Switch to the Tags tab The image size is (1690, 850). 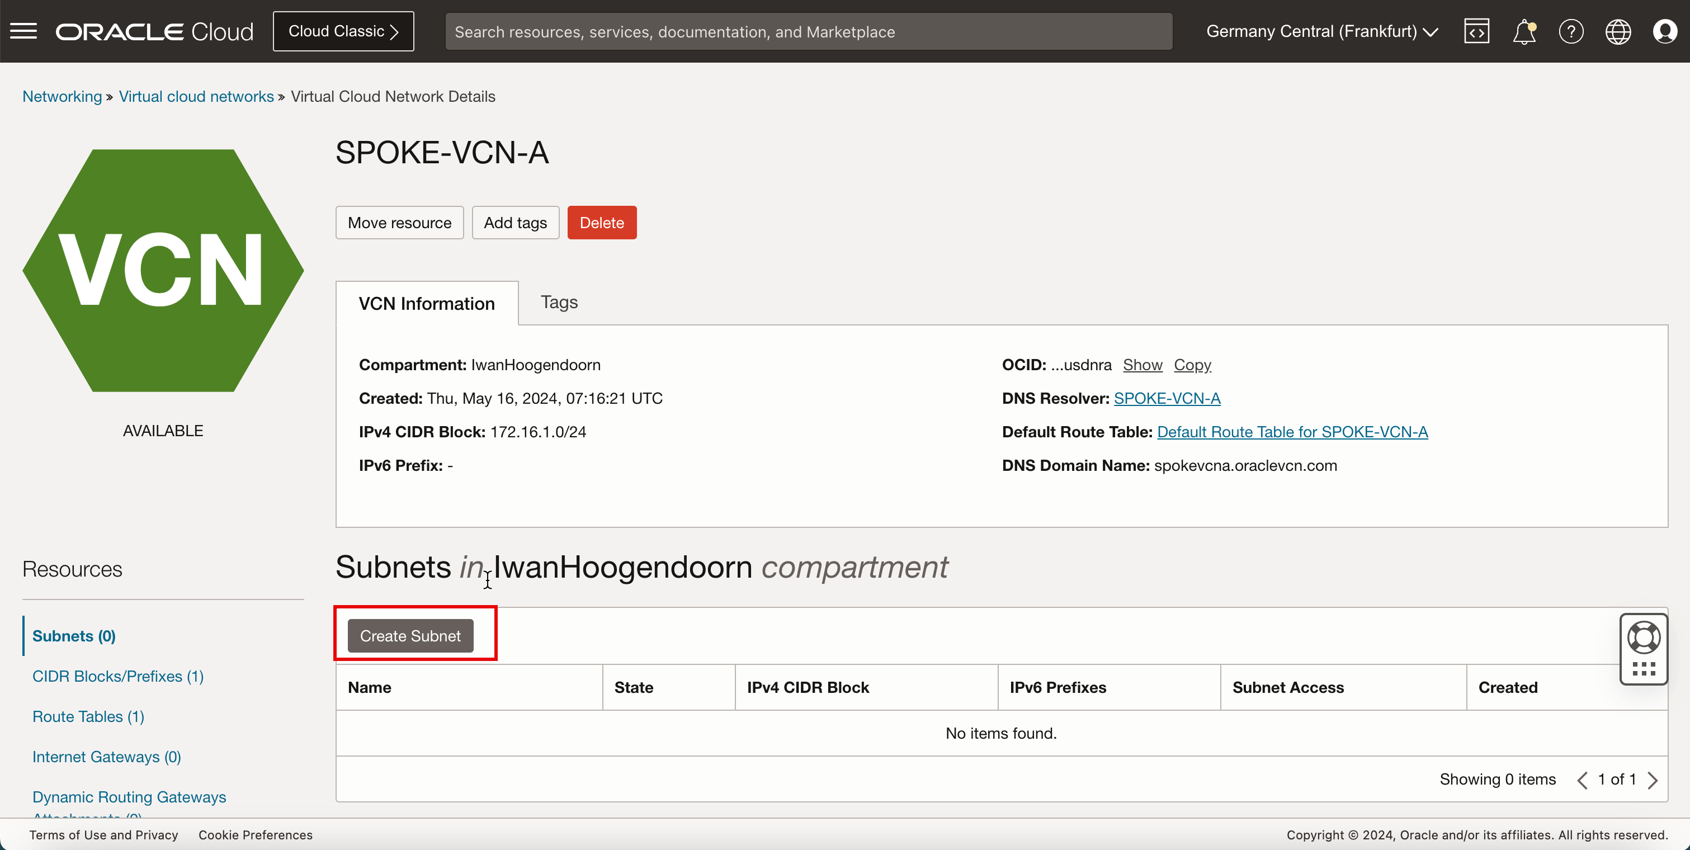click(x=559, y=303)
